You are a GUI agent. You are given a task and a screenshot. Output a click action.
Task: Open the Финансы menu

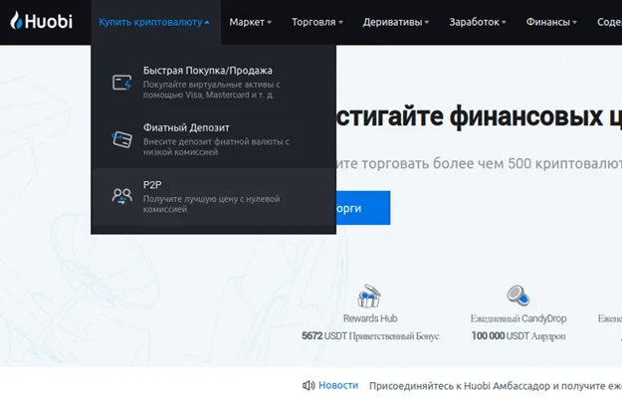[552, 22]
